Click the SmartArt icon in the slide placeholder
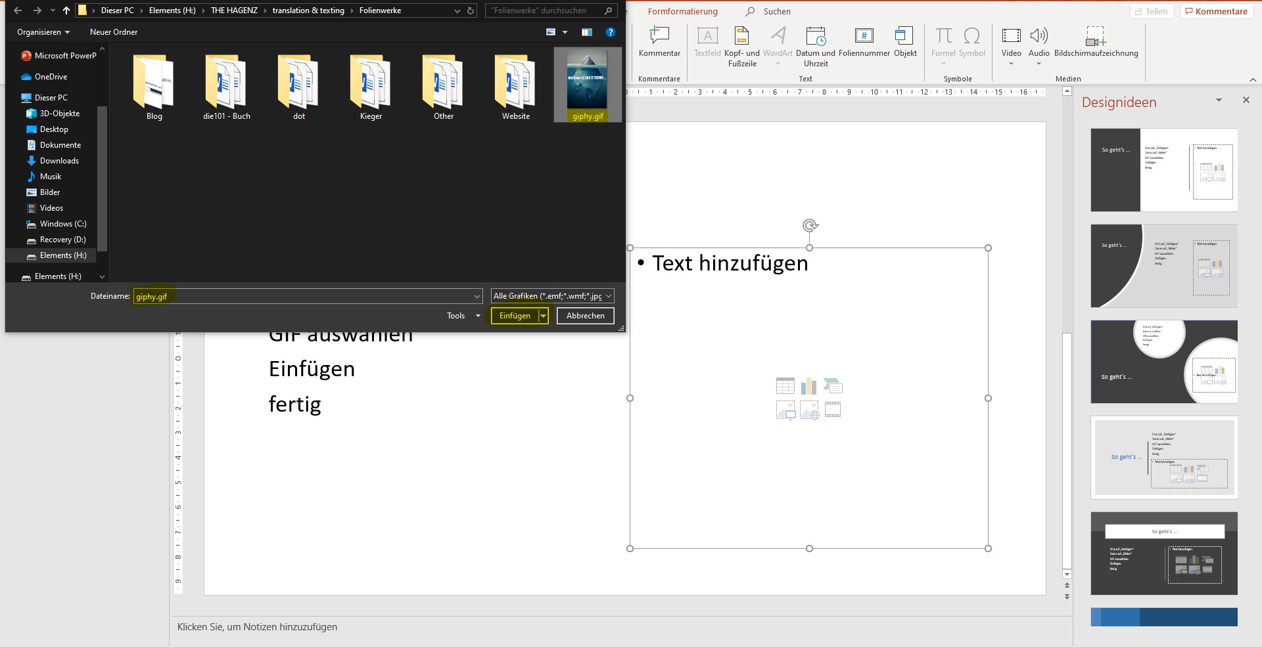The height and width of the screenshot is (648, 1262). pos(833,386)
